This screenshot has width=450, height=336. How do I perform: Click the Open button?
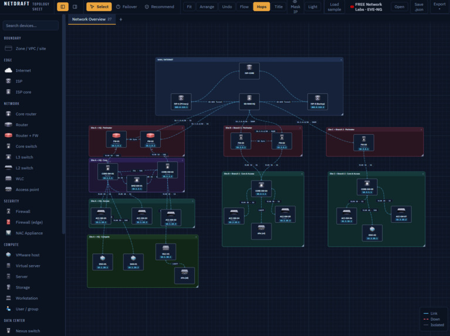(399, 6)
